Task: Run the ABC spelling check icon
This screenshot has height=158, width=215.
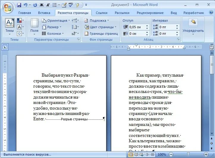Action: (x=70, y=5)
